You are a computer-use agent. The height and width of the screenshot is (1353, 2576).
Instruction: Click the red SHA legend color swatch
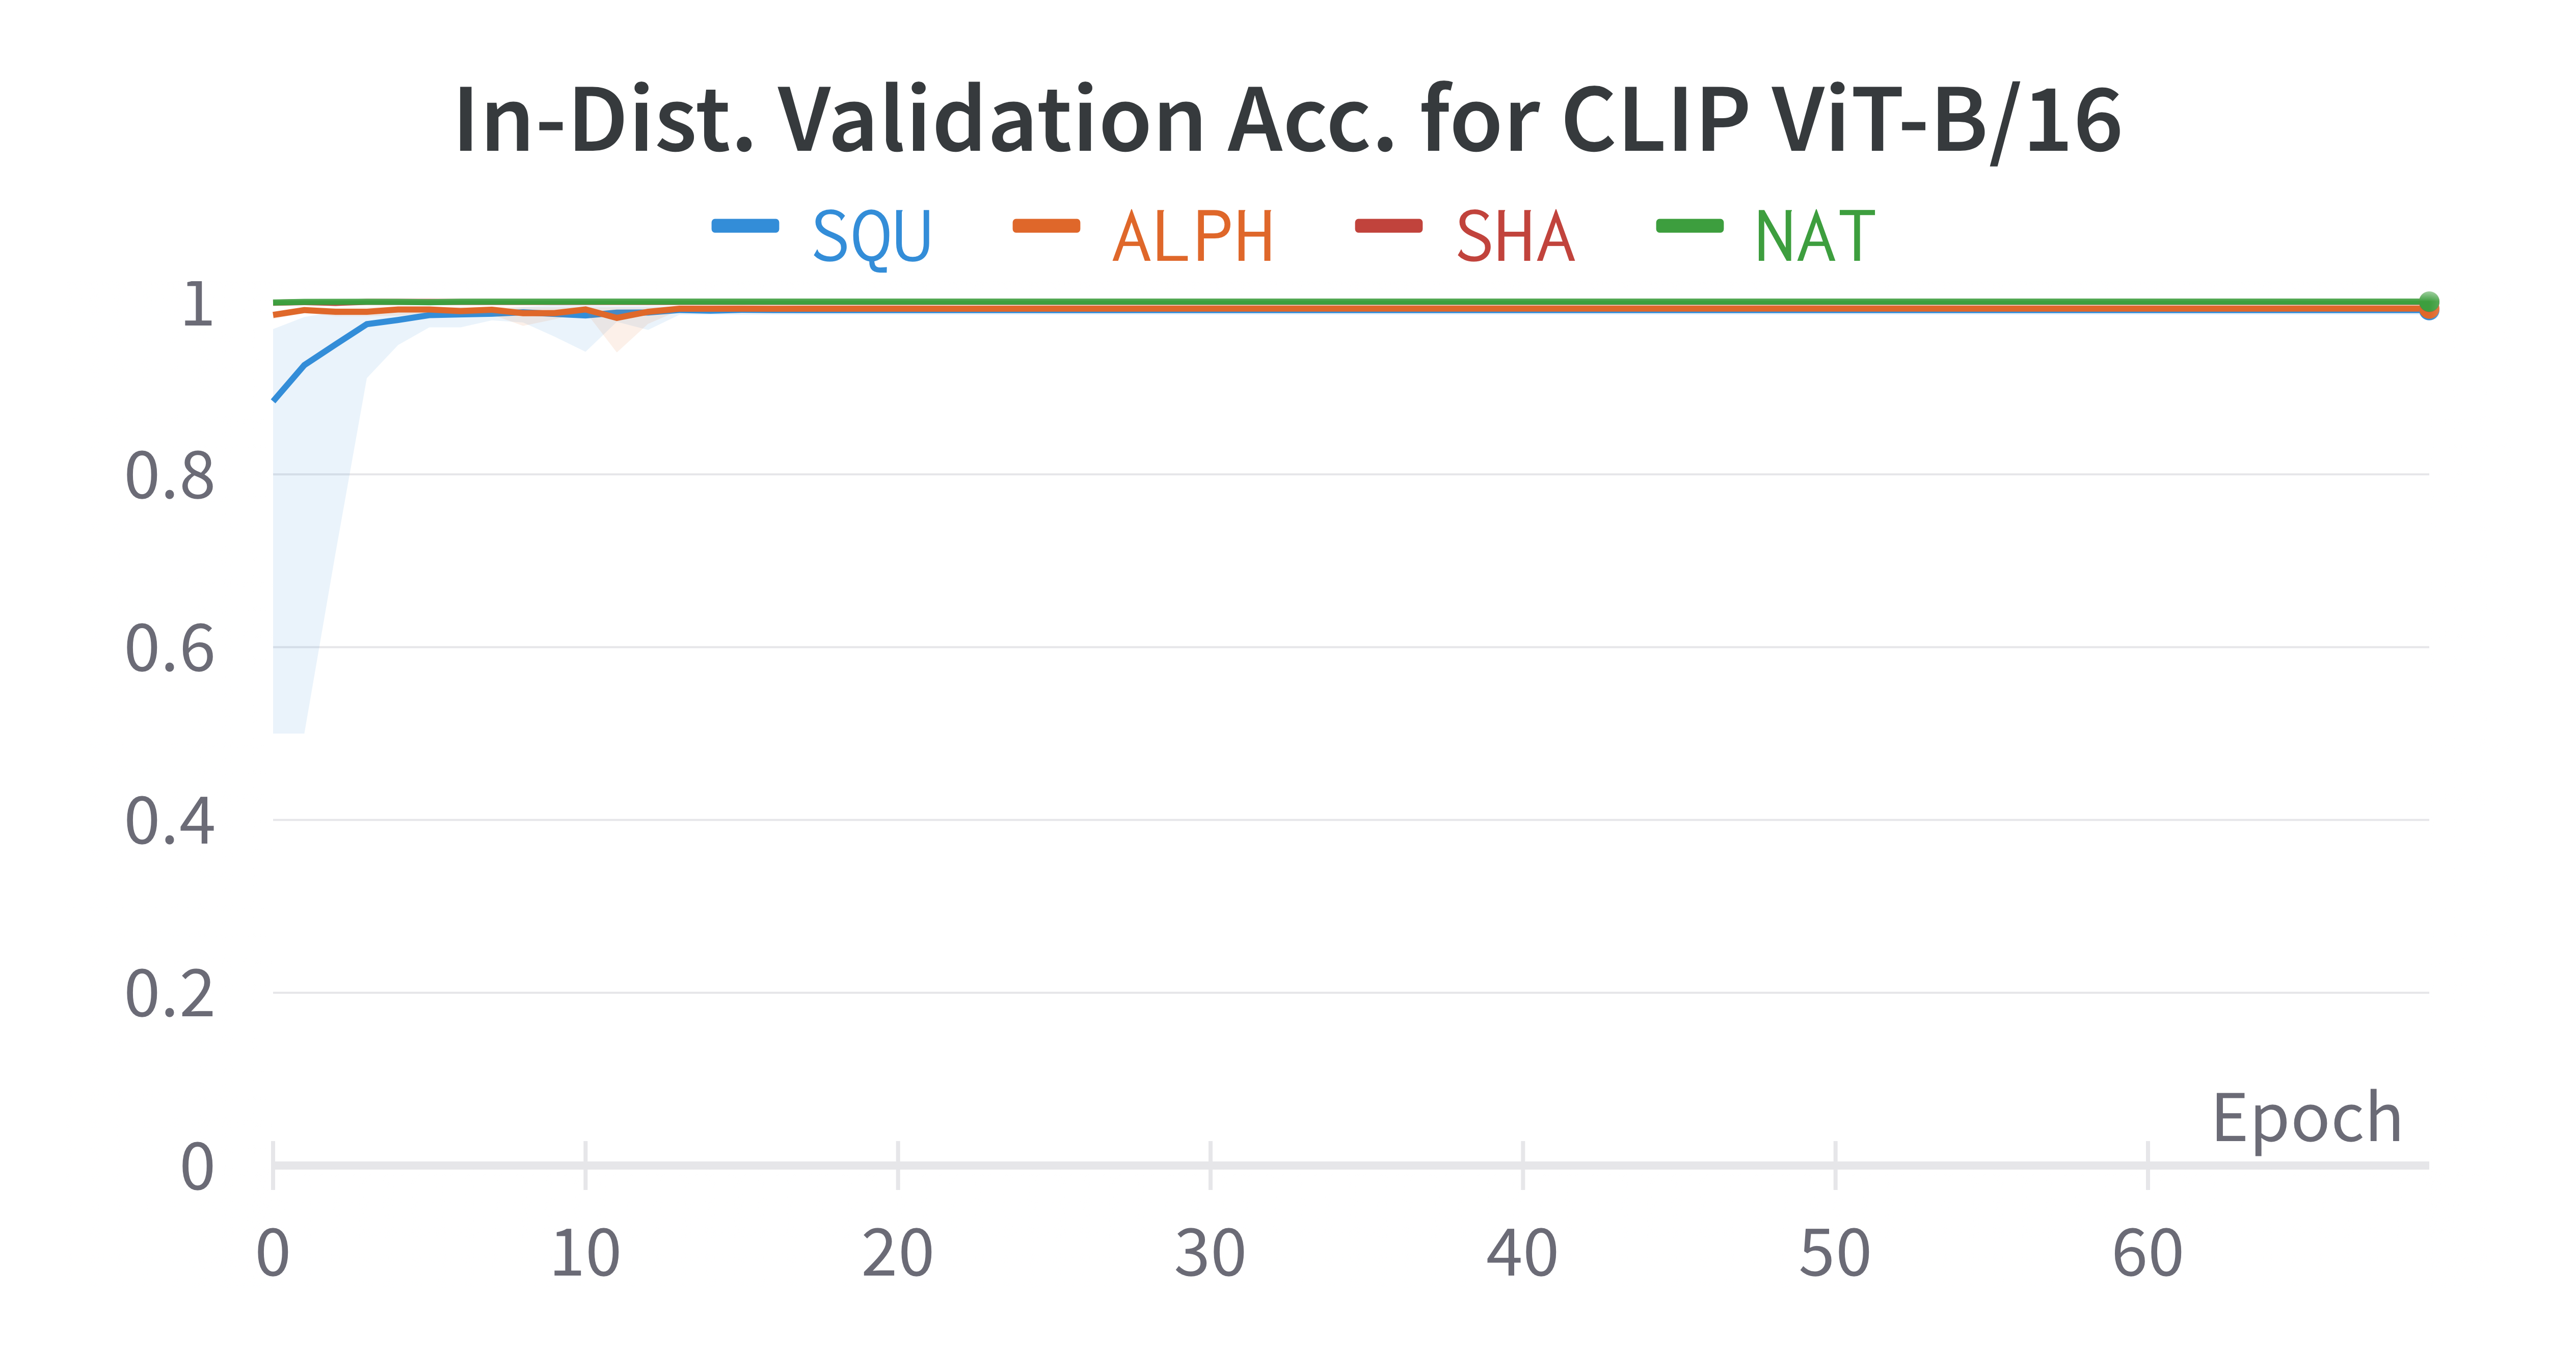click(x=1388, y=226)
